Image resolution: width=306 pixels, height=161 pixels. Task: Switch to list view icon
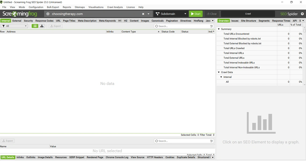click(x=35, y=26)
